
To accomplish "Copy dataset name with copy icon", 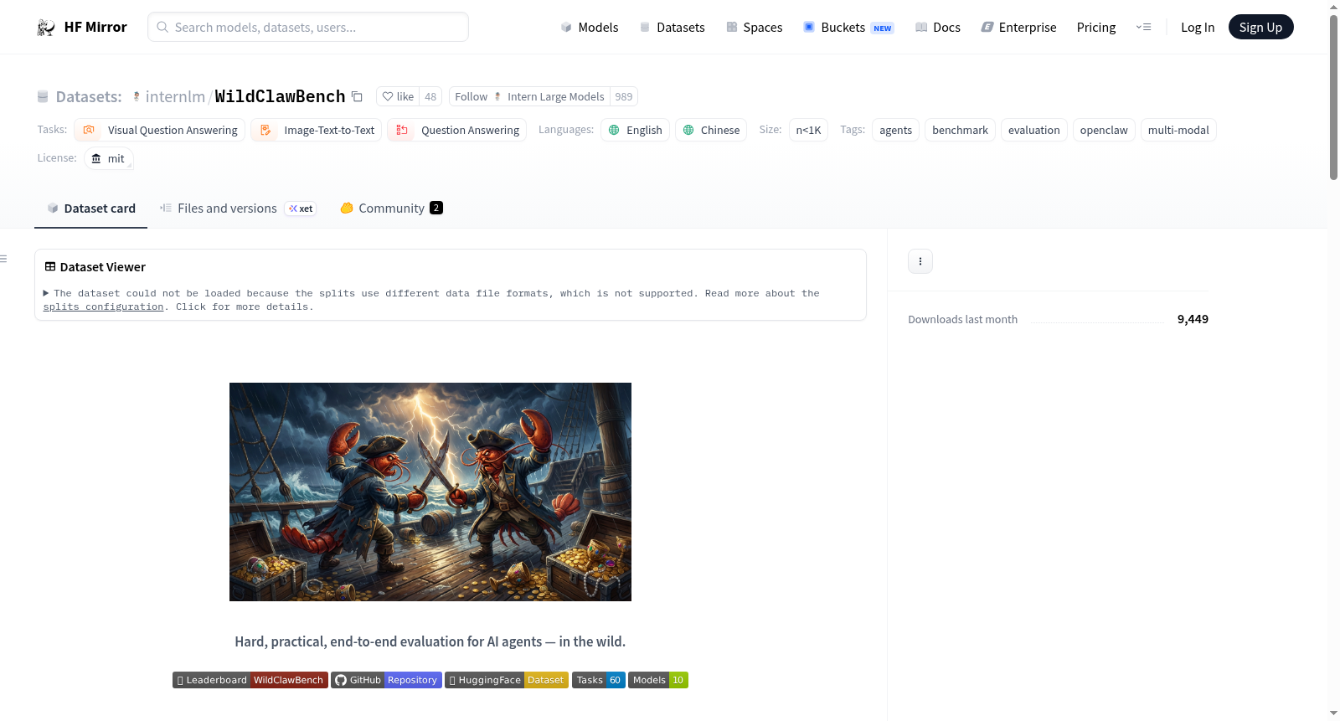I will coord(357,96).
